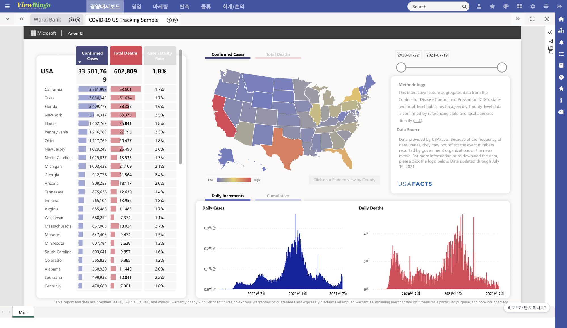This screenshot has width=567, height=328.
Task: Click the start date slider handle
Action: [401, 67]
